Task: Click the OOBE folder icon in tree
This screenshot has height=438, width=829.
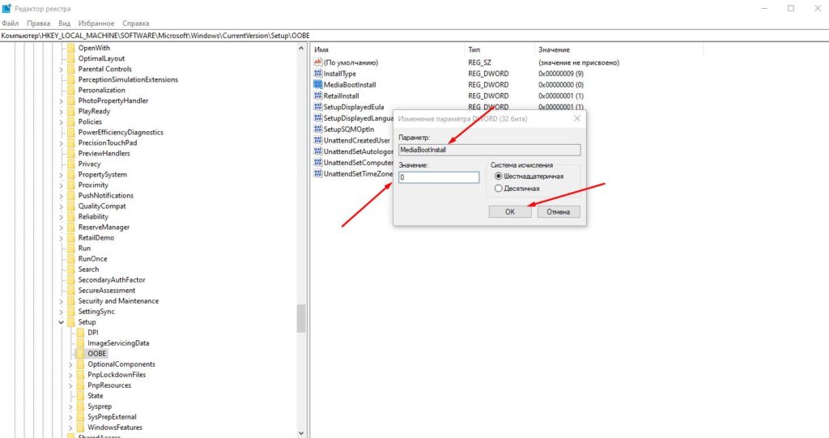Action: pyautogui.click(x=80, y=353)
